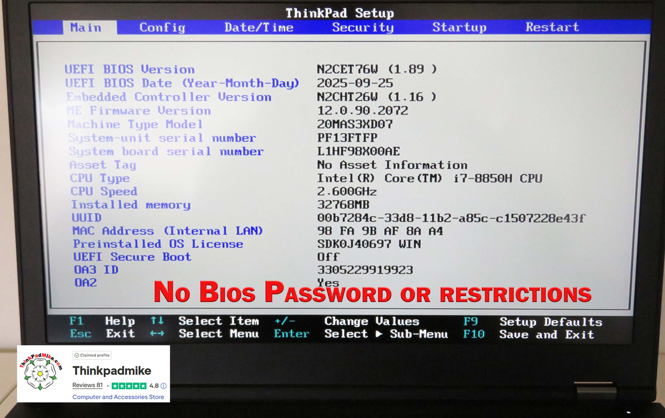Click the OA2 label
The width and height of the screenshot is (665, 418).
point(86,283)
